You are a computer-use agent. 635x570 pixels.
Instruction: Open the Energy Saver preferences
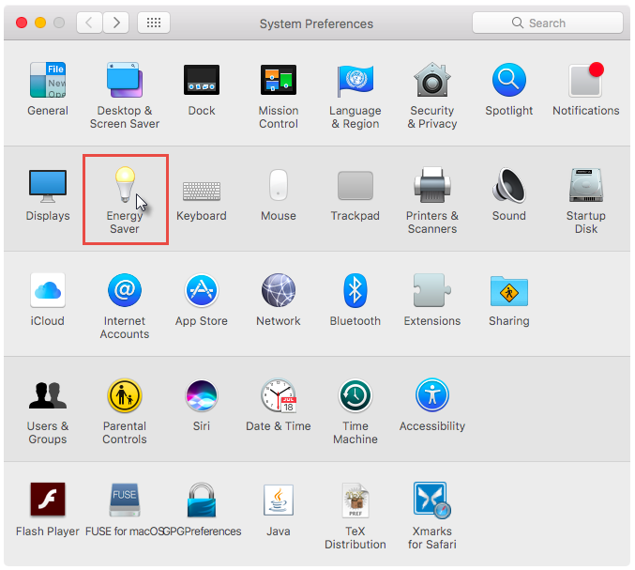tap(125, 186)
